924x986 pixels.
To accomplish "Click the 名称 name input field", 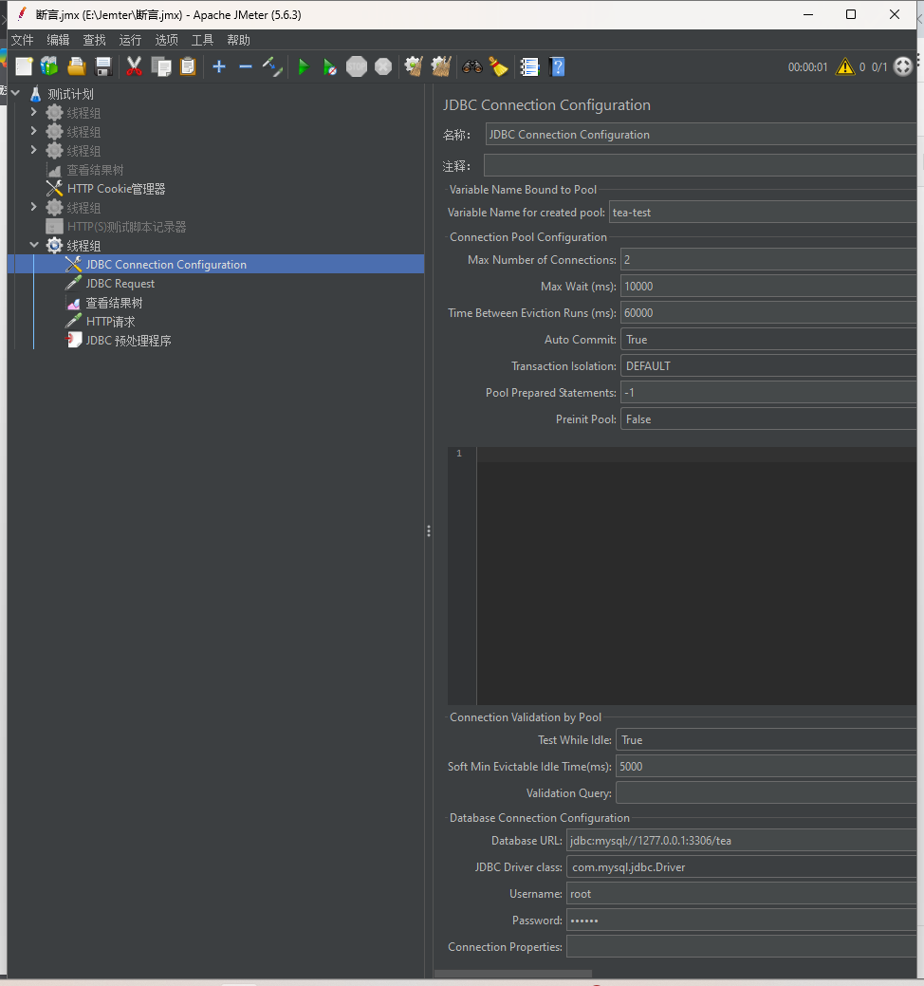I will [x=701, y=135].
